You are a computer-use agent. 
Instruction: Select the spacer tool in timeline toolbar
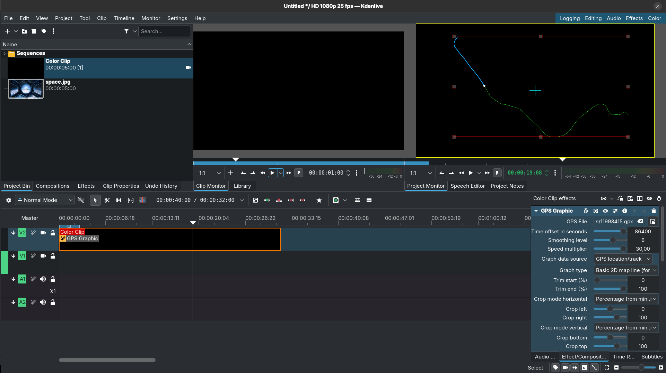119,200
